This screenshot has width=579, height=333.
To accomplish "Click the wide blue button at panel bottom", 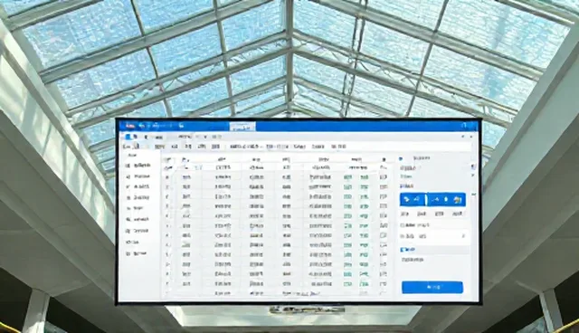I will (x=432, y=287).
